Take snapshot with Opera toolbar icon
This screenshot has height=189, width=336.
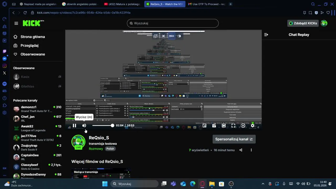tap(310, 13)
